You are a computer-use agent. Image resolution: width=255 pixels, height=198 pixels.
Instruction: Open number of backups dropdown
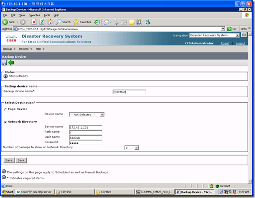click(131, 148)
